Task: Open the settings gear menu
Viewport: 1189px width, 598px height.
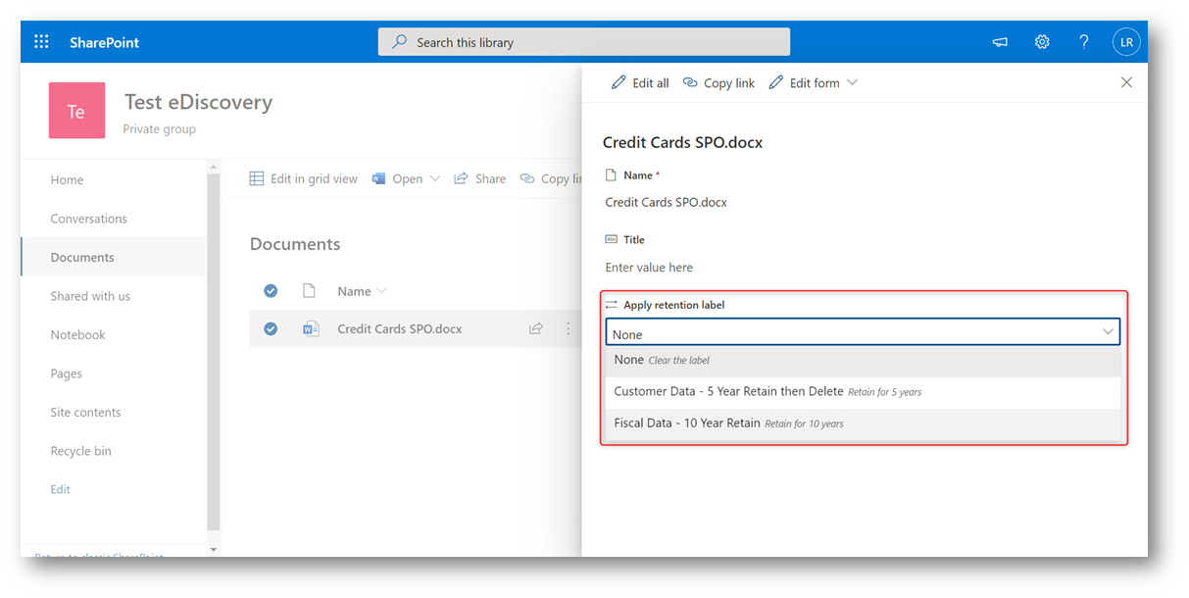Action: 1042,42
